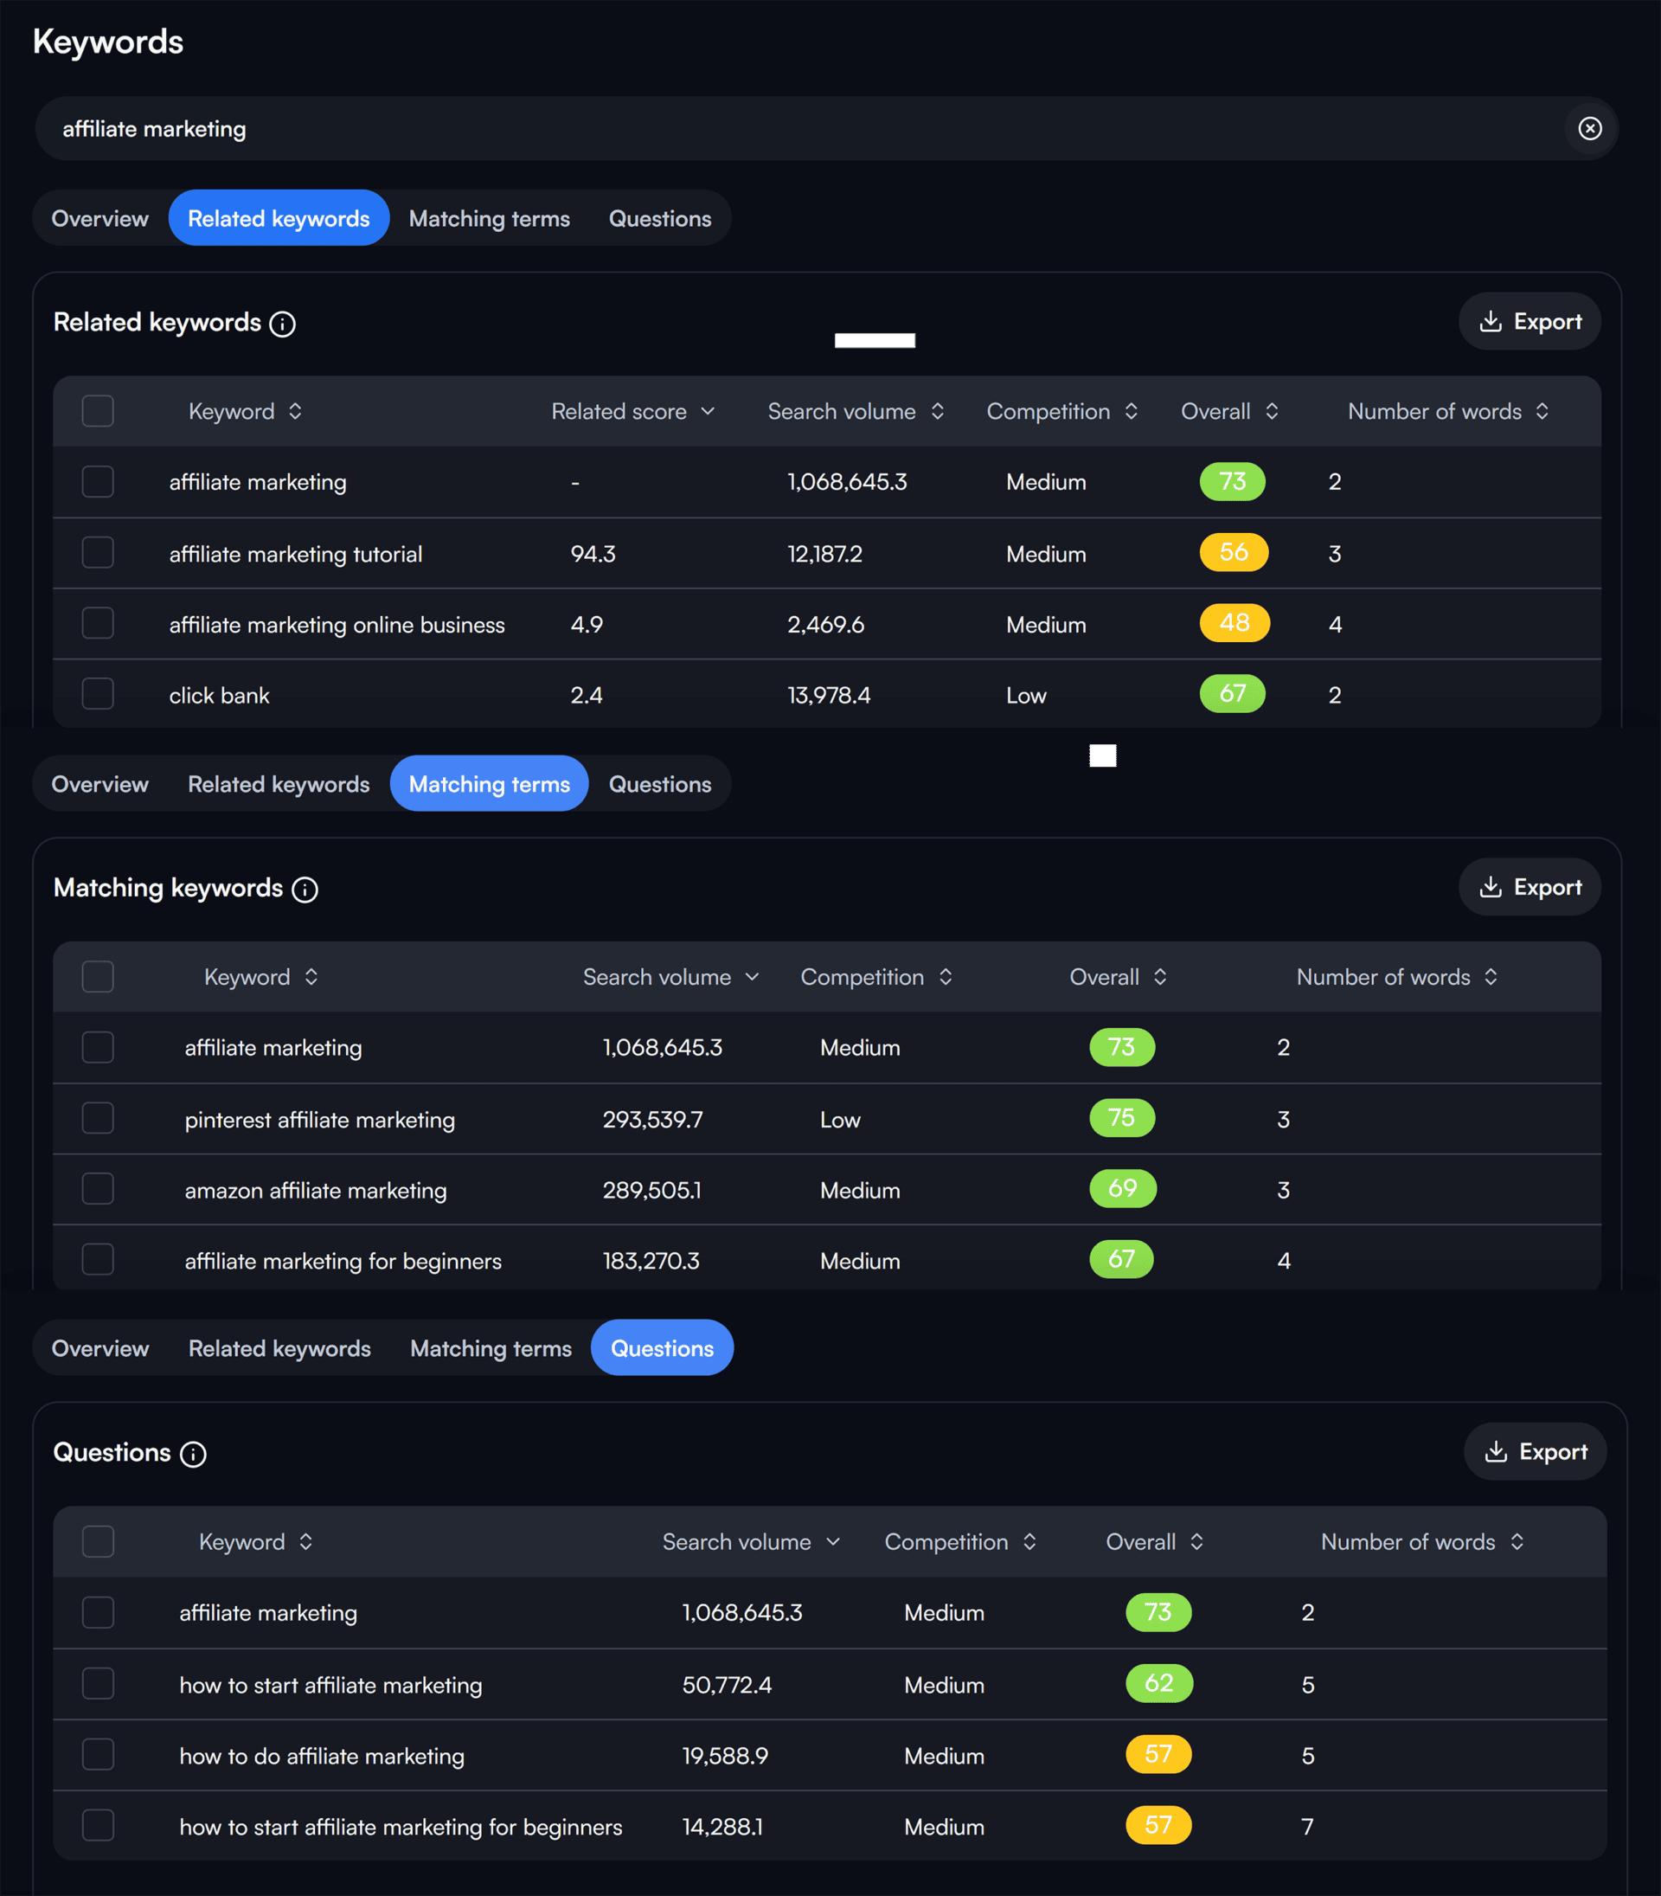Clear the affiliate marketing search field
Image resolution: width=1661 pixels, height=1896 pixels.
[x=1590, y=129]
